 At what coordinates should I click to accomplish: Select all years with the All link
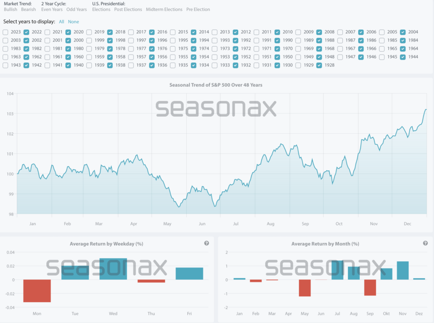[x=62, y=22]
